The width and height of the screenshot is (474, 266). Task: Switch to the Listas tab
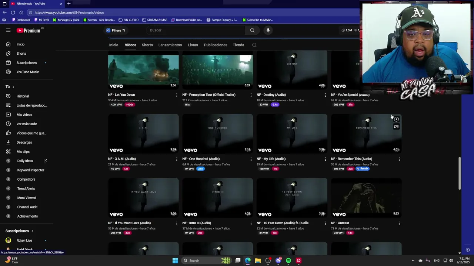pyautogui.click(x=193, y=45)
